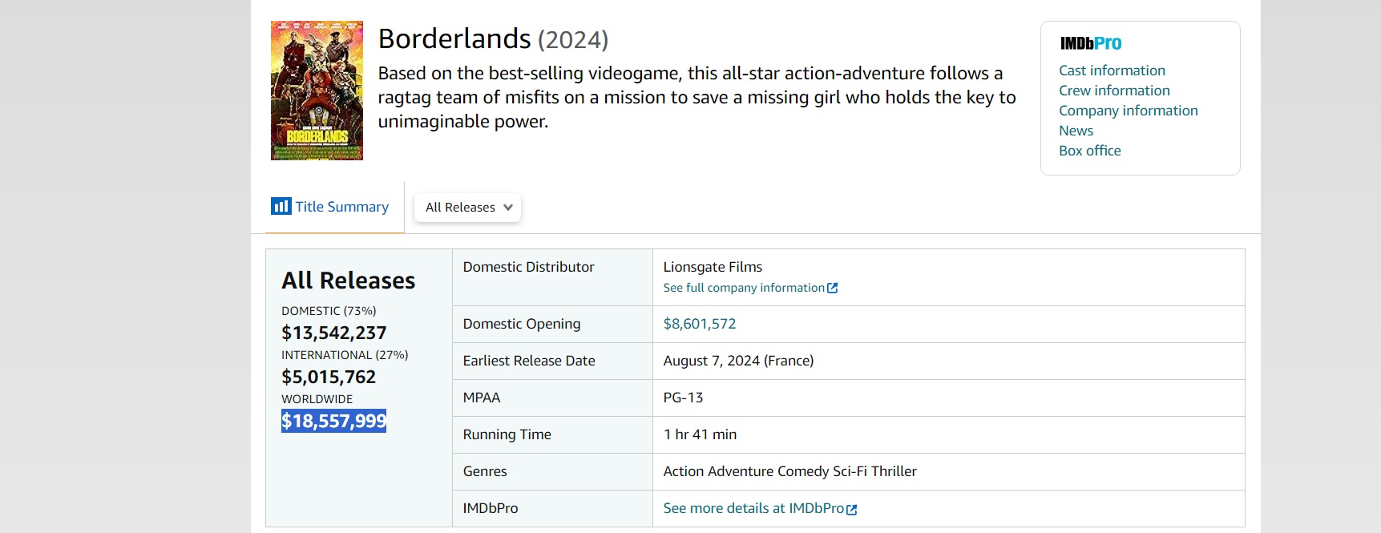Click the WORLDWIDE label
Image resolution: width=1381 pixels, height=533 pixels.
click(x=317, y=399)
